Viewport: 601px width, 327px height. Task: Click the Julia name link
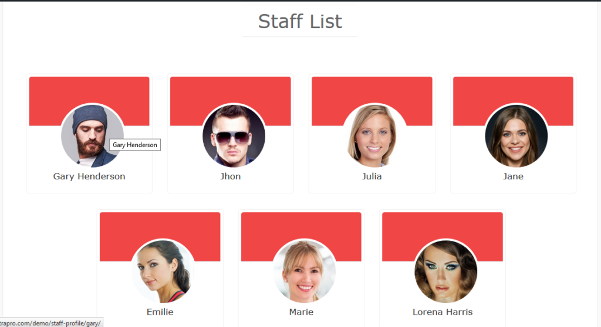[372, 176]
